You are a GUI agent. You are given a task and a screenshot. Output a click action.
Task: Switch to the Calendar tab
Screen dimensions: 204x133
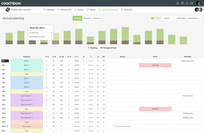click(49, 10)
